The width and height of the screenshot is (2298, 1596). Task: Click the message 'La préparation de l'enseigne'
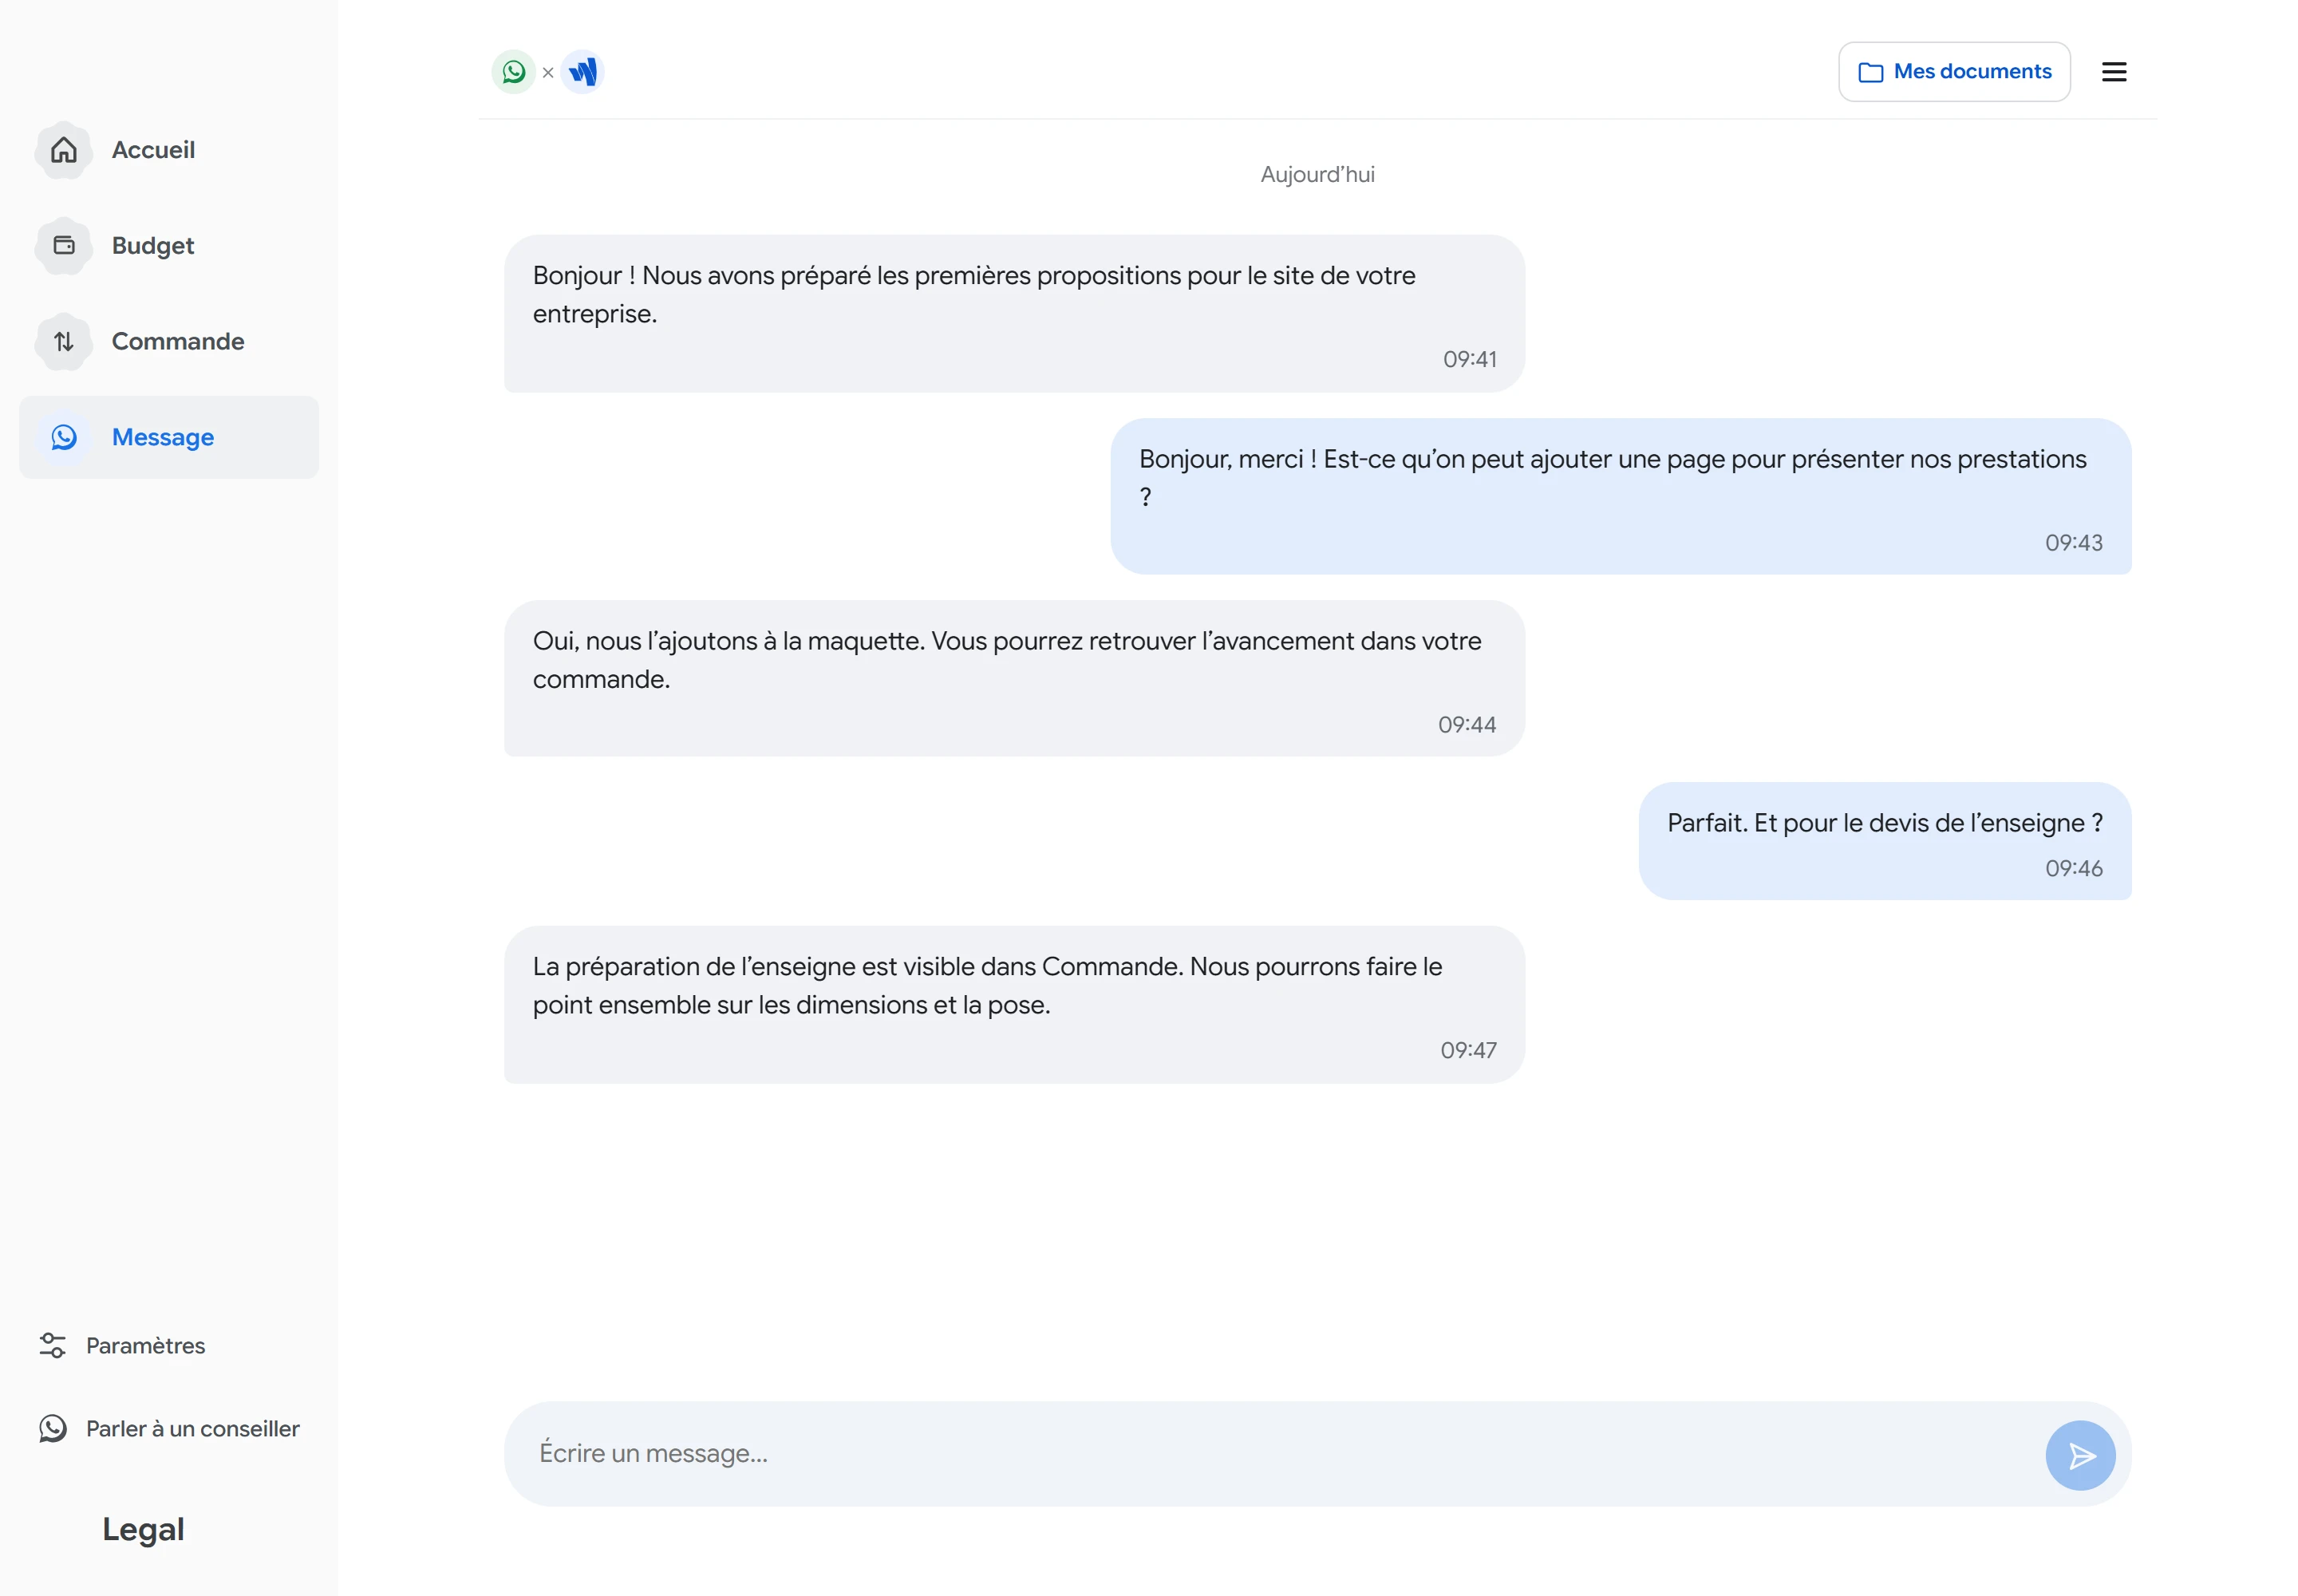click(x=1014, y=1004)
